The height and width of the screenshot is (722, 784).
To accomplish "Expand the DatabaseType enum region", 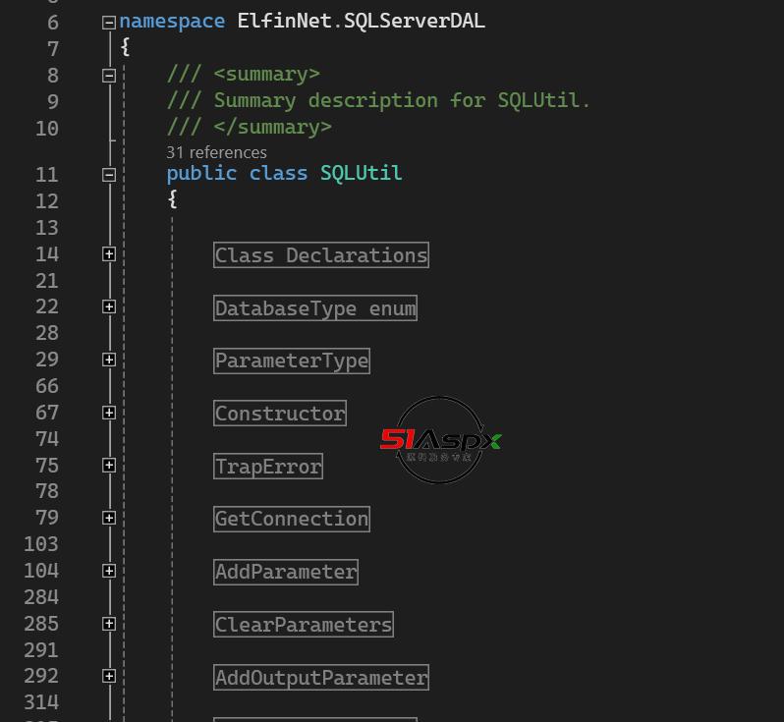I will [x=109, y=306].
